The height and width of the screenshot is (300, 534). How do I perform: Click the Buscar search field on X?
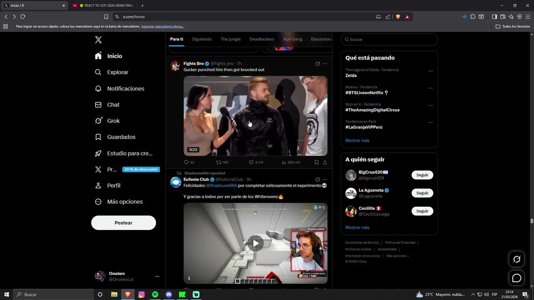389,39
